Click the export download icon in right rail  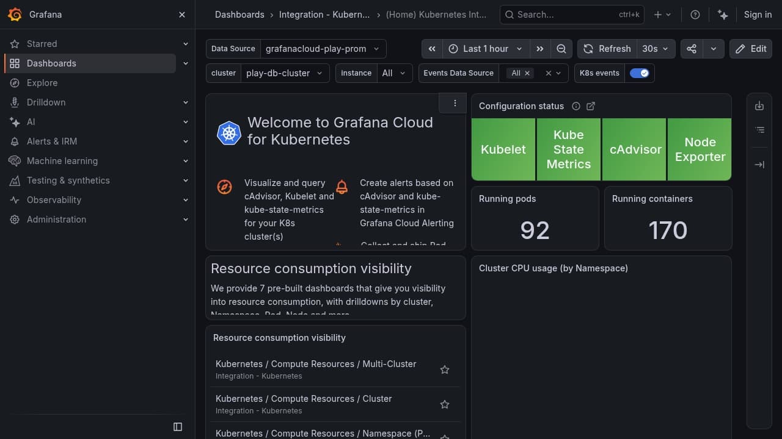coord(759,106)
